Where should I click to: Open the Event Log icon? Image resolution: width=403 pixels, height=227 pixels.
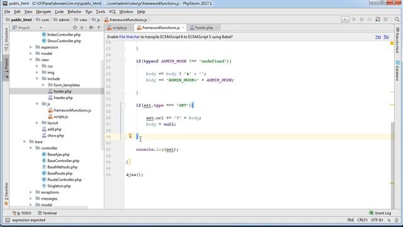click(371, 213)
